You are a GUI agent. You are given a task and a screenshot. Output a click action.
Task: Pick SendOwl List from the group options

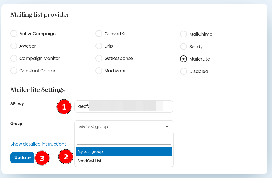coord(124,161)
